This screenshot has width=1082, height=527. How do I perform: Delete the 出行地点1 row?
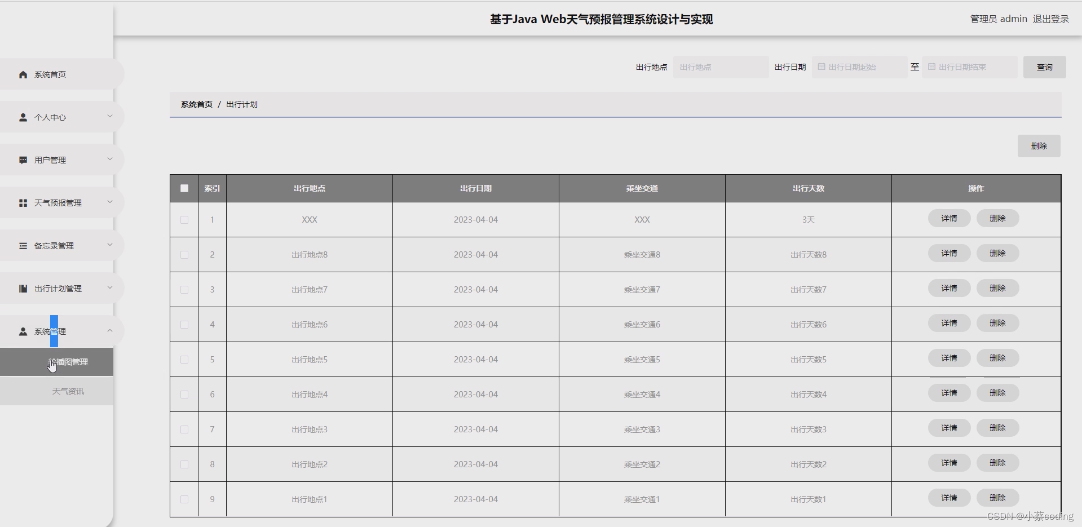point(997,498)
